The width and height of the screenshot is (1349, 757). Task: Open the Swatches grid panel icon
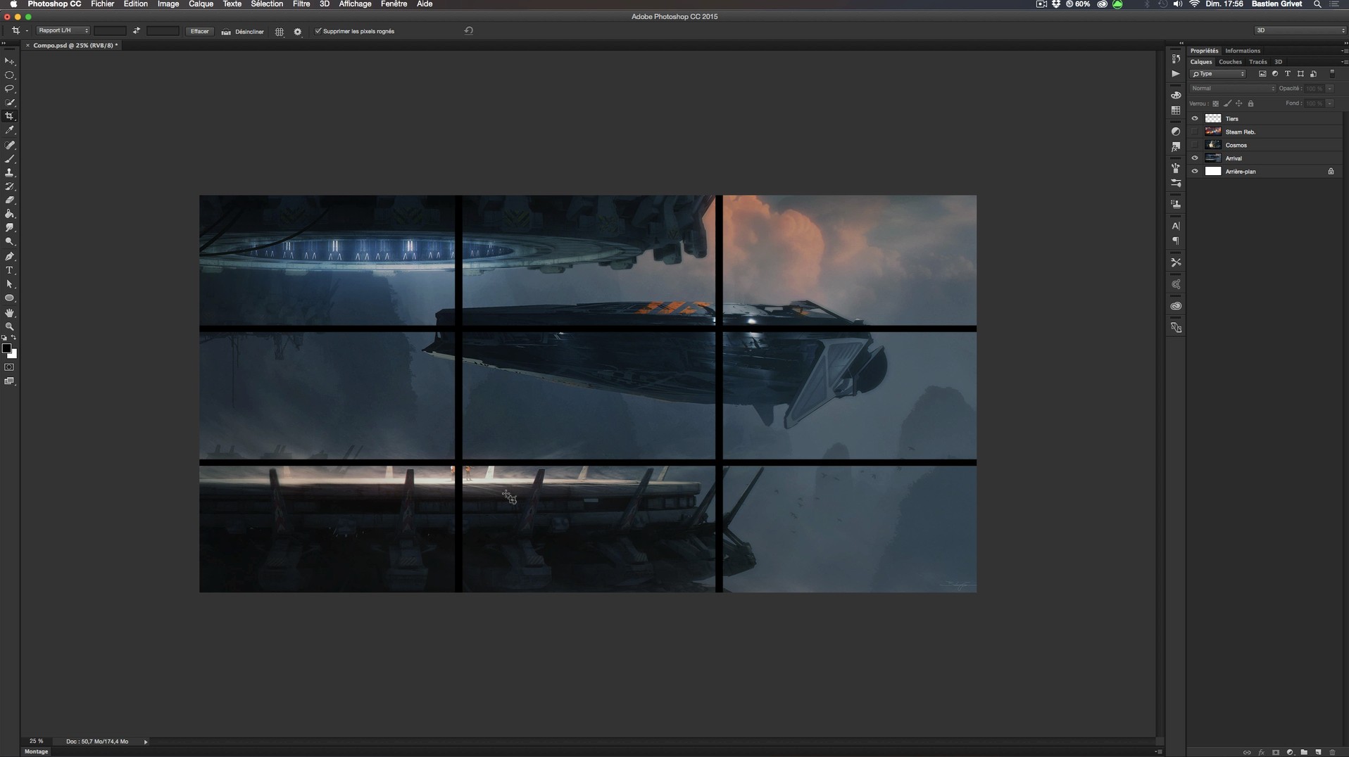1176,110
